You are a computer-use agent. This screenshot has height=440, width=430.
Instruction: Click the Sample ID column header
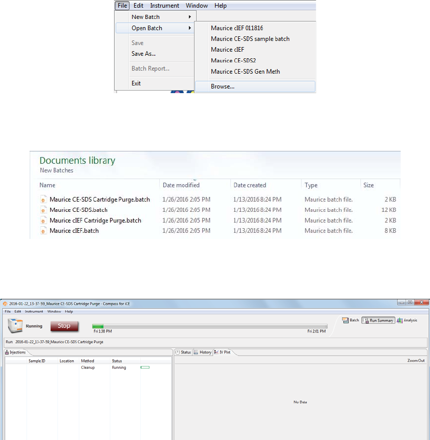click(x=37, y=361)
